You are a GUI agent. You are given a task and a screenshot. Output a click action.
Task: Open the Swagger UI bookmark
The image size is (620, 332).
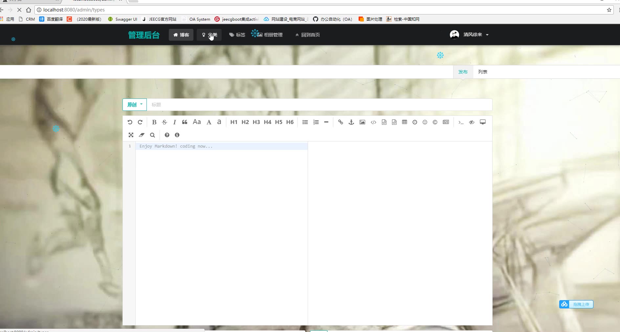(x=122, y=19)
